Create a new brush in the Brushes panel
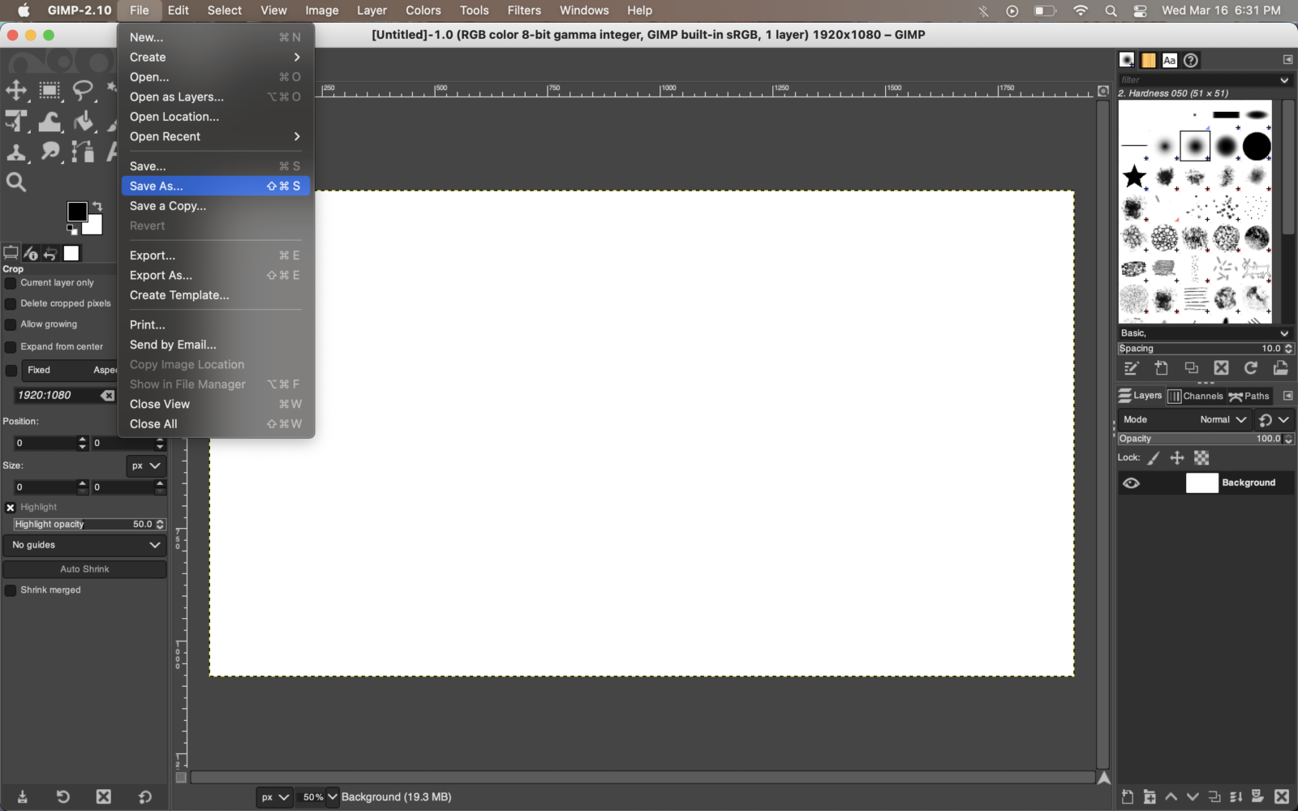The width and height of the screenshot is (1298, 811). click(x=1162, y=367)
